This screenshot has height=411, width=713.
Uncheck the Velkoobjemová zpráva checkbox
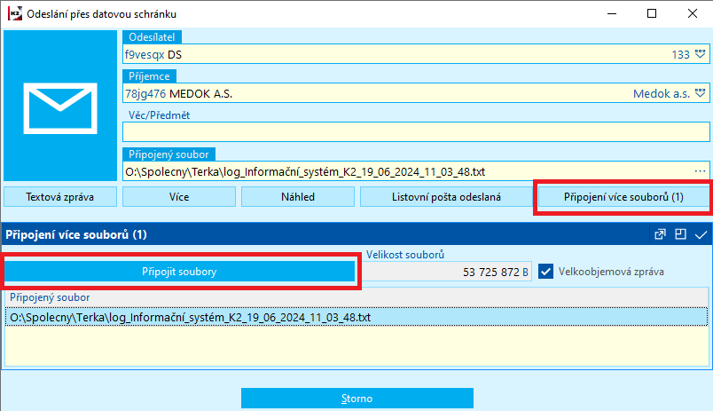tap(545, 272)
